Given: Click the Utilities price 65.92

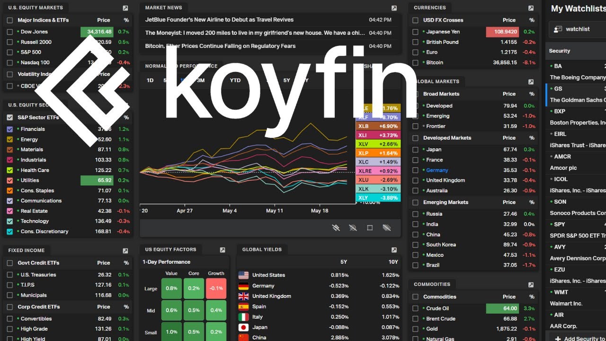Looking at the screenshot, I should point(97,180).
